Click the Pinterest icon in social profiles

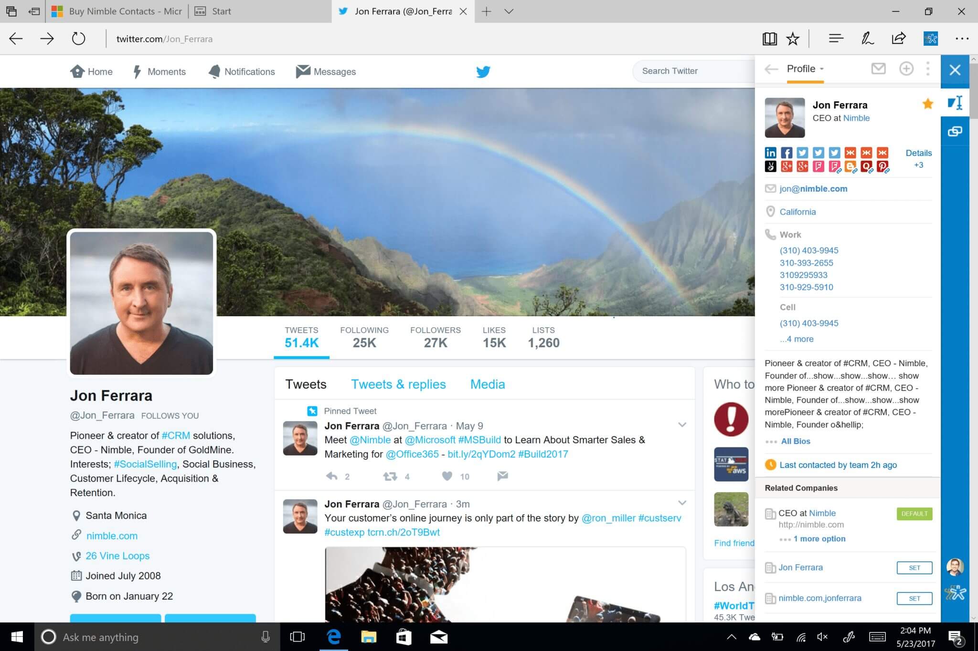pos(882,166)
